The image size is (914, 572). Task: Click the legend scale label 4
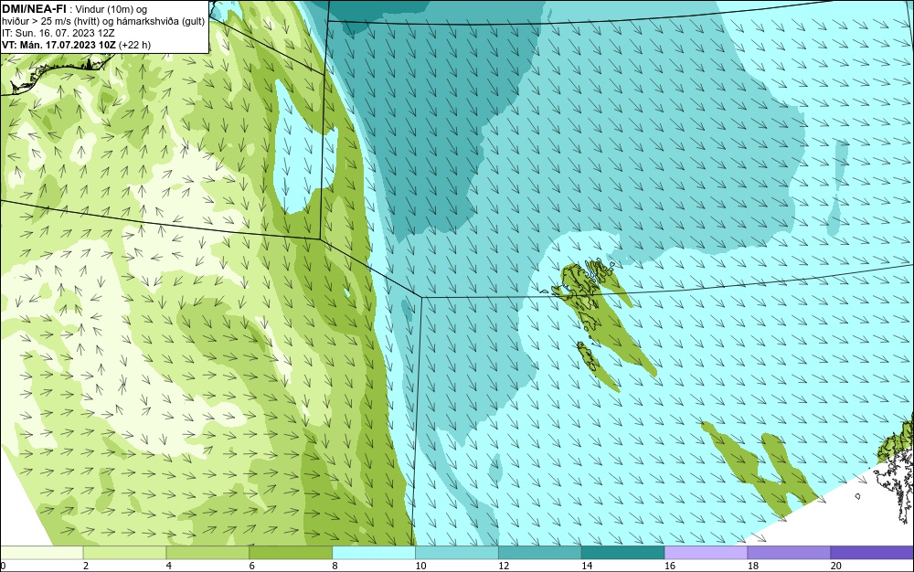click(x=169, y=566)
